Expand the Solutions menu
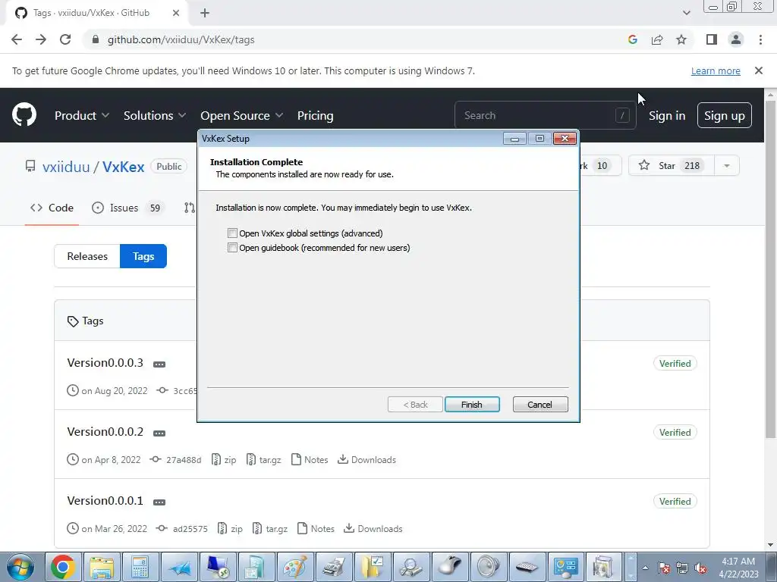This screenshot has height=582, width=777. tap(155, 115)
